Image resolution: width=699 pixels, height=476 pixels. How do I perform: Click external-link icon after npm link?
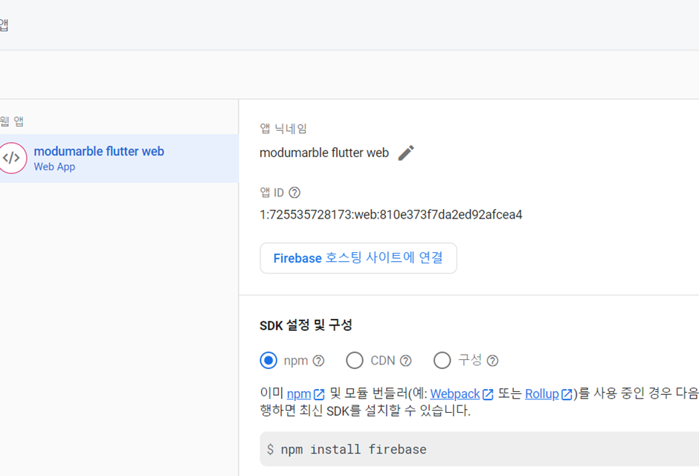[319, 394]
